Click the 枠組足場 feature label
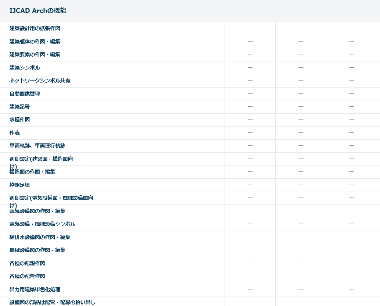The width and height of the screenshot is (380, 306). pos(19,185)
